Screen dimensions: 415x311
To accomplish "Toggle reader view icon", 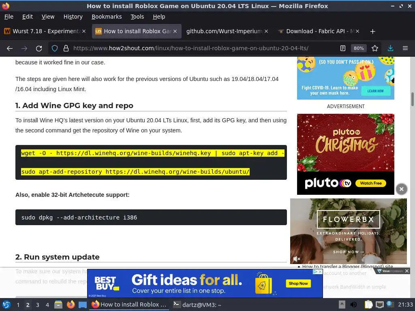I will (343, 49).
